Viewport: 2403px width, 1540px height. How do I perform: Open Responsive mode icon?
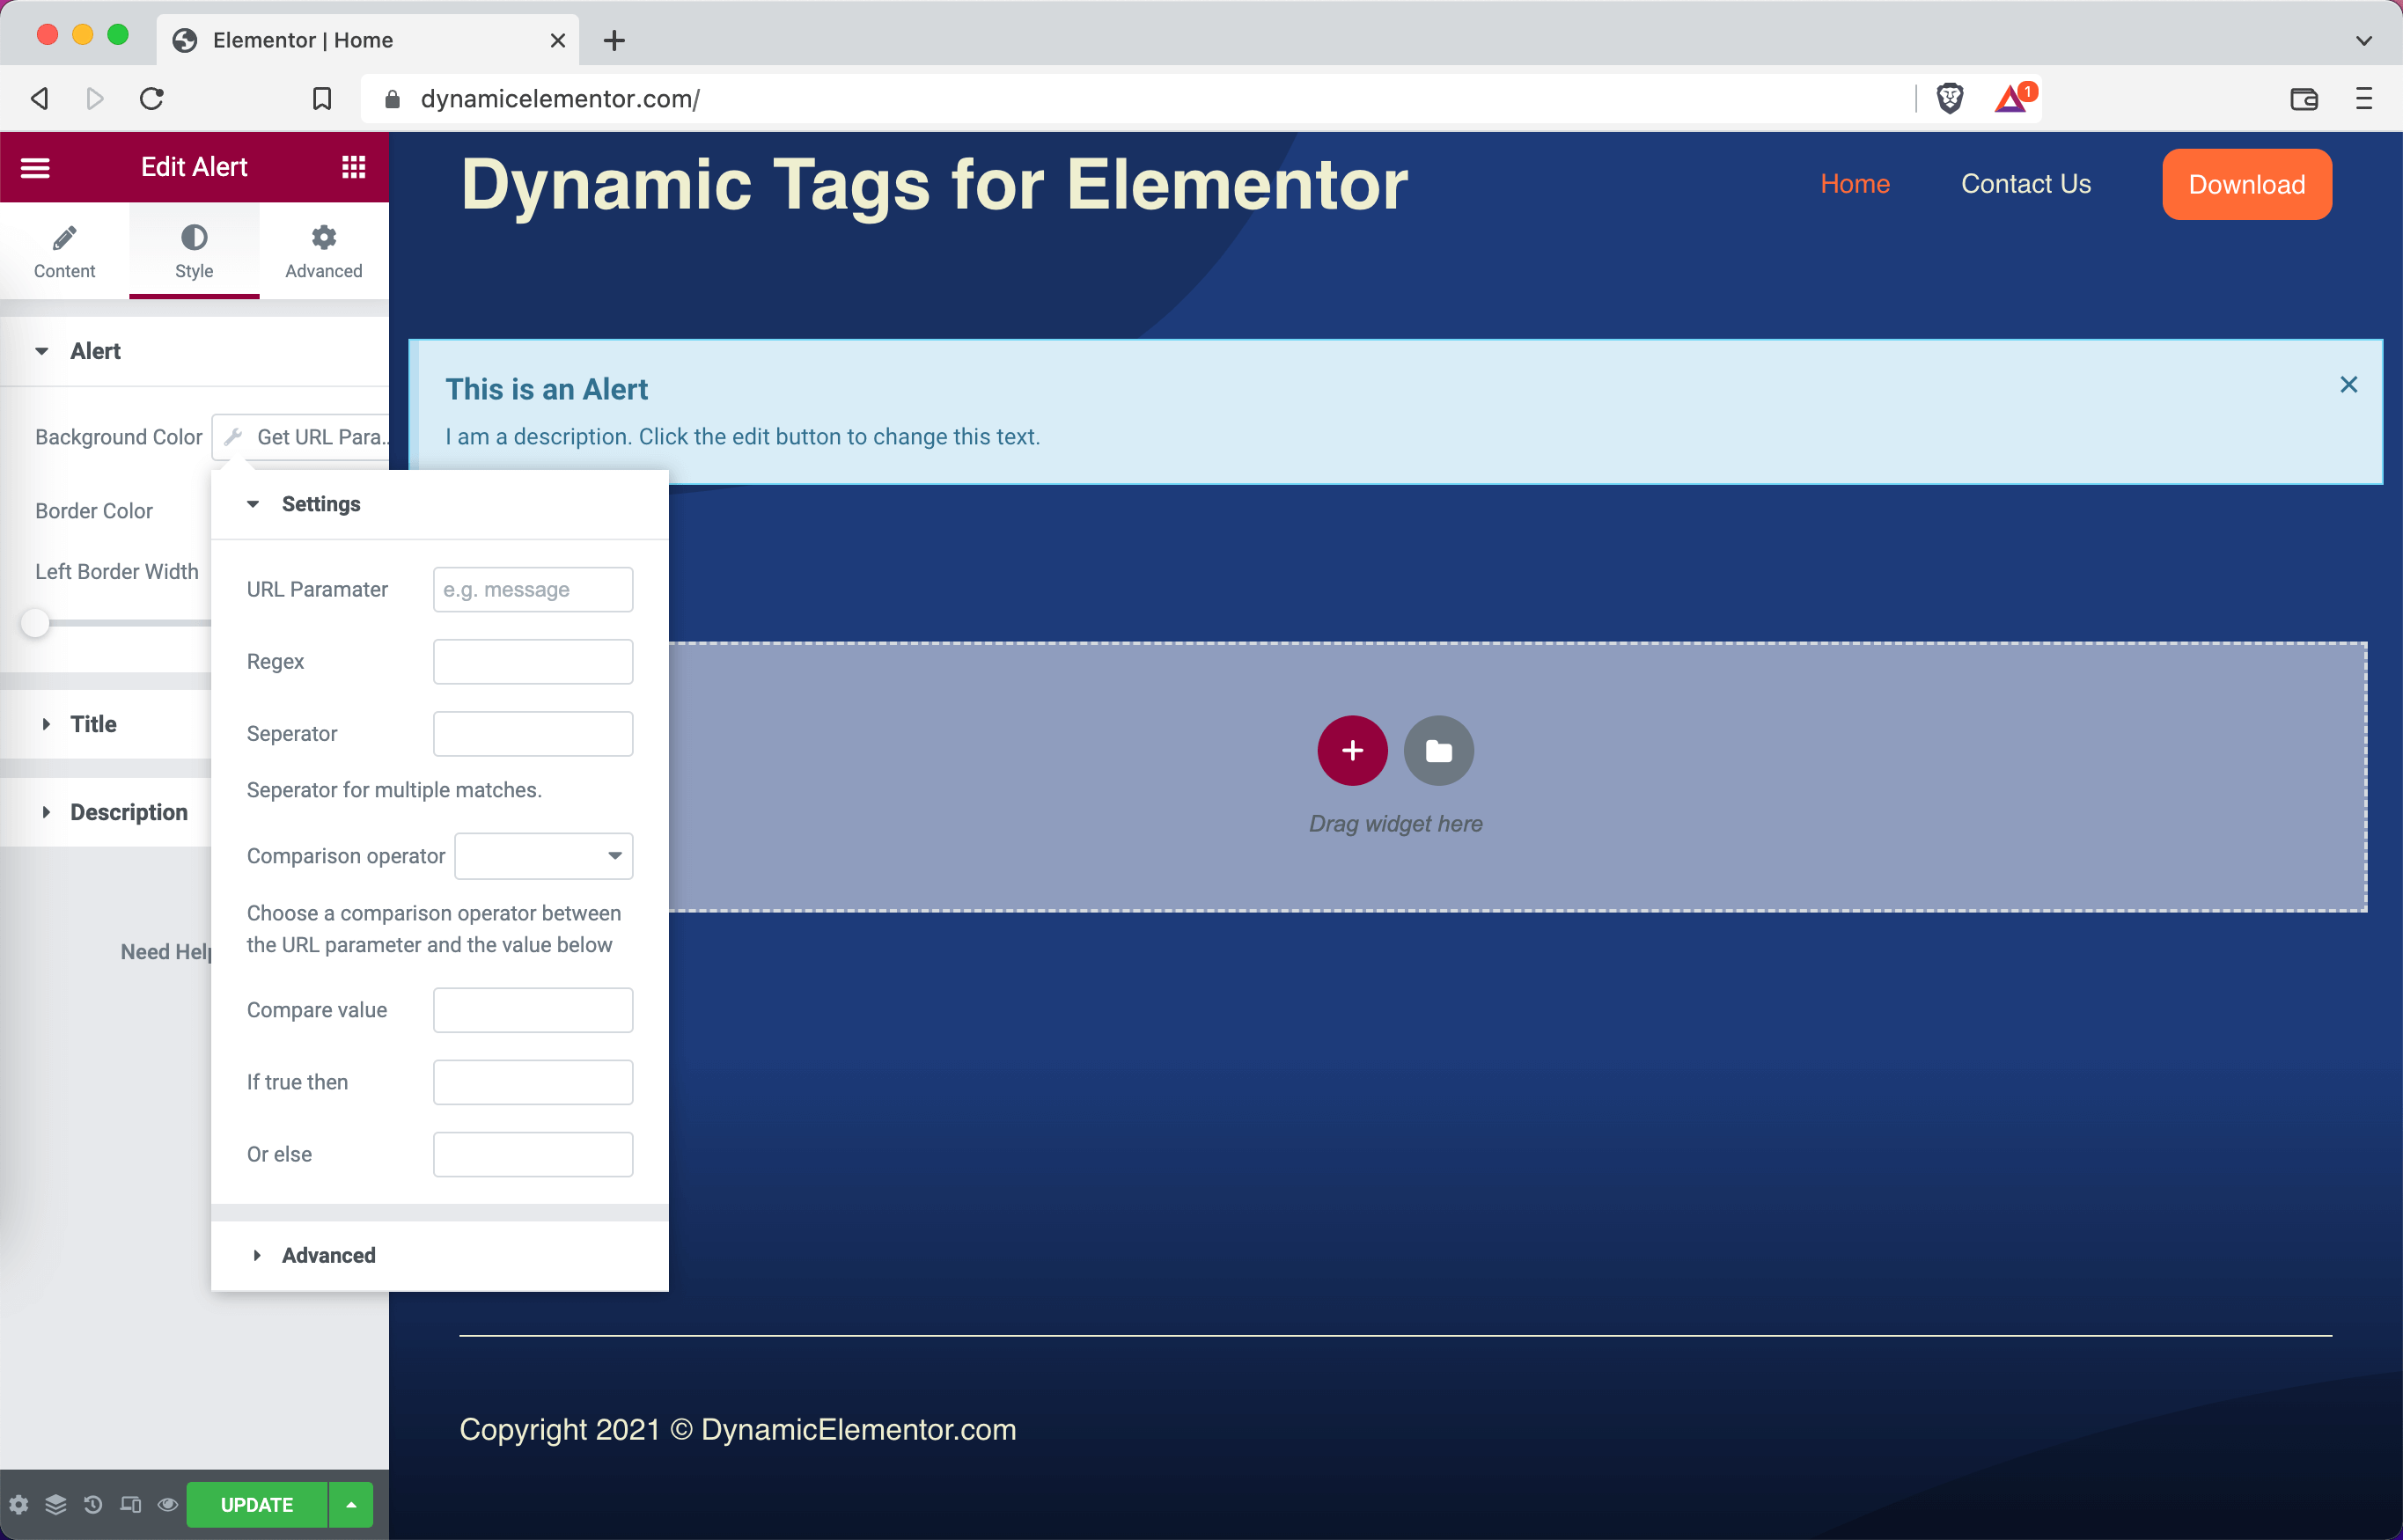click(x=131, y=1505)
